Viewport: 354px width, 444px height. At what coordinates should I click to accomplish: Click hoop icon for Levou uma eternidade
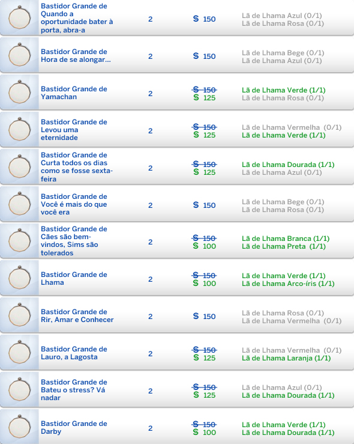[20, 129]
